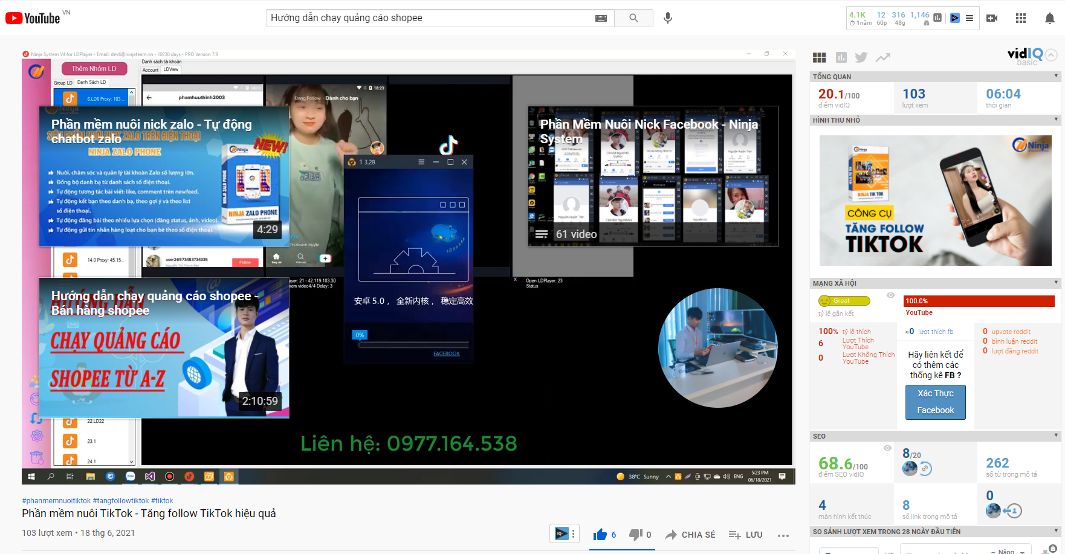Open the vidIQ thumbnail preview Tăng Follow TikTok
This screenshot has width=1065, height=554.
coord(935,200)
